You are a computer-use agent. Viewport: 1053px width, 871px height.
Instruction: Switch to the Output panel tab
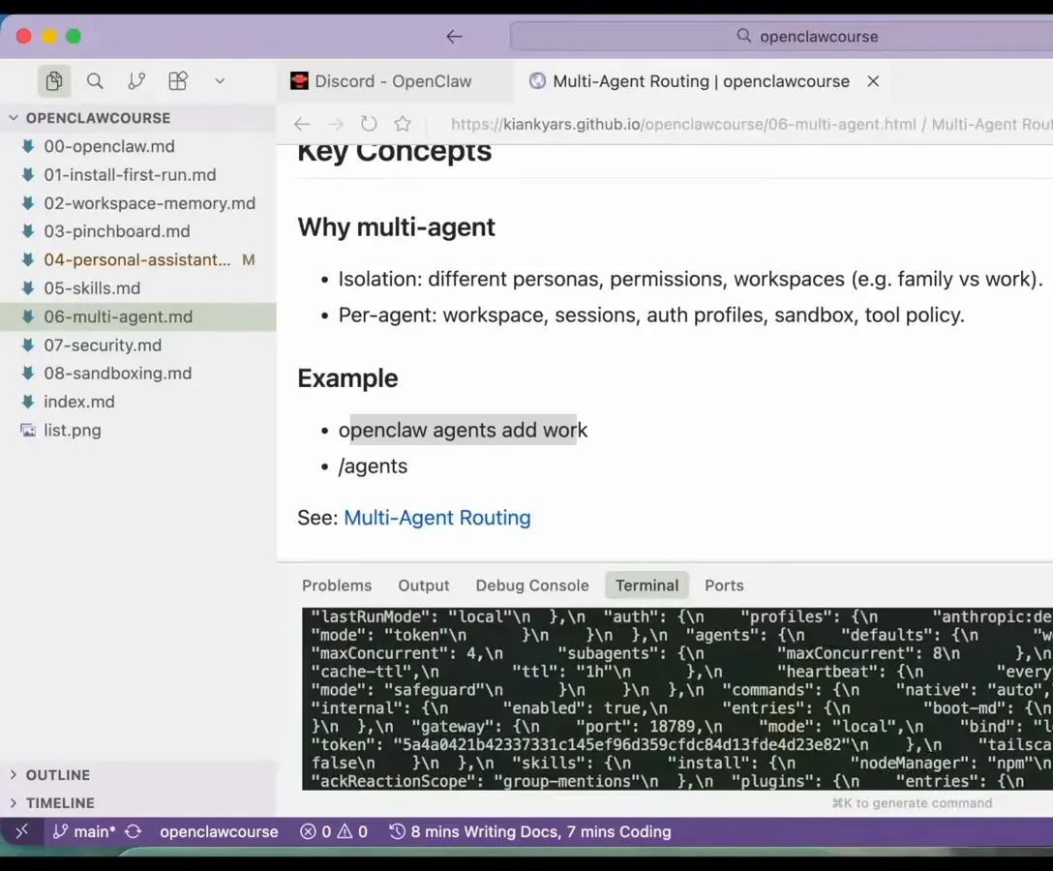tap(424, 586)
